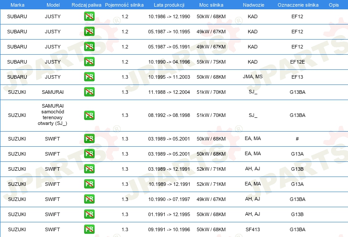Select the # engine code cell
The width and height of the screenshot is (348, 237).
297,139
